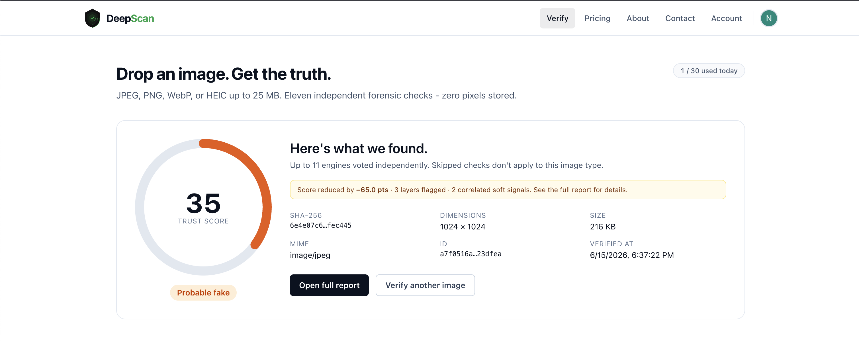The width and height of the screenshot is (859, 341).
Task: Click the Probable fake verdict badge
Action: pyautogui.click(x=203, y=293)
